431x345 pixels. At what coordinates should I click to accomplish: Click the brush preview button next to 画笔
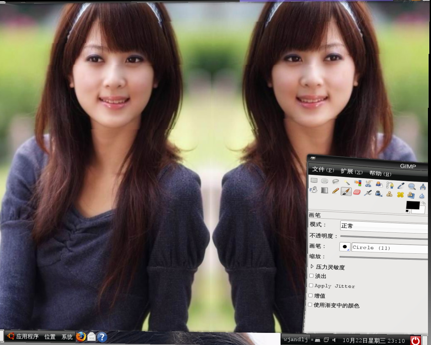[x=344, y=247]
